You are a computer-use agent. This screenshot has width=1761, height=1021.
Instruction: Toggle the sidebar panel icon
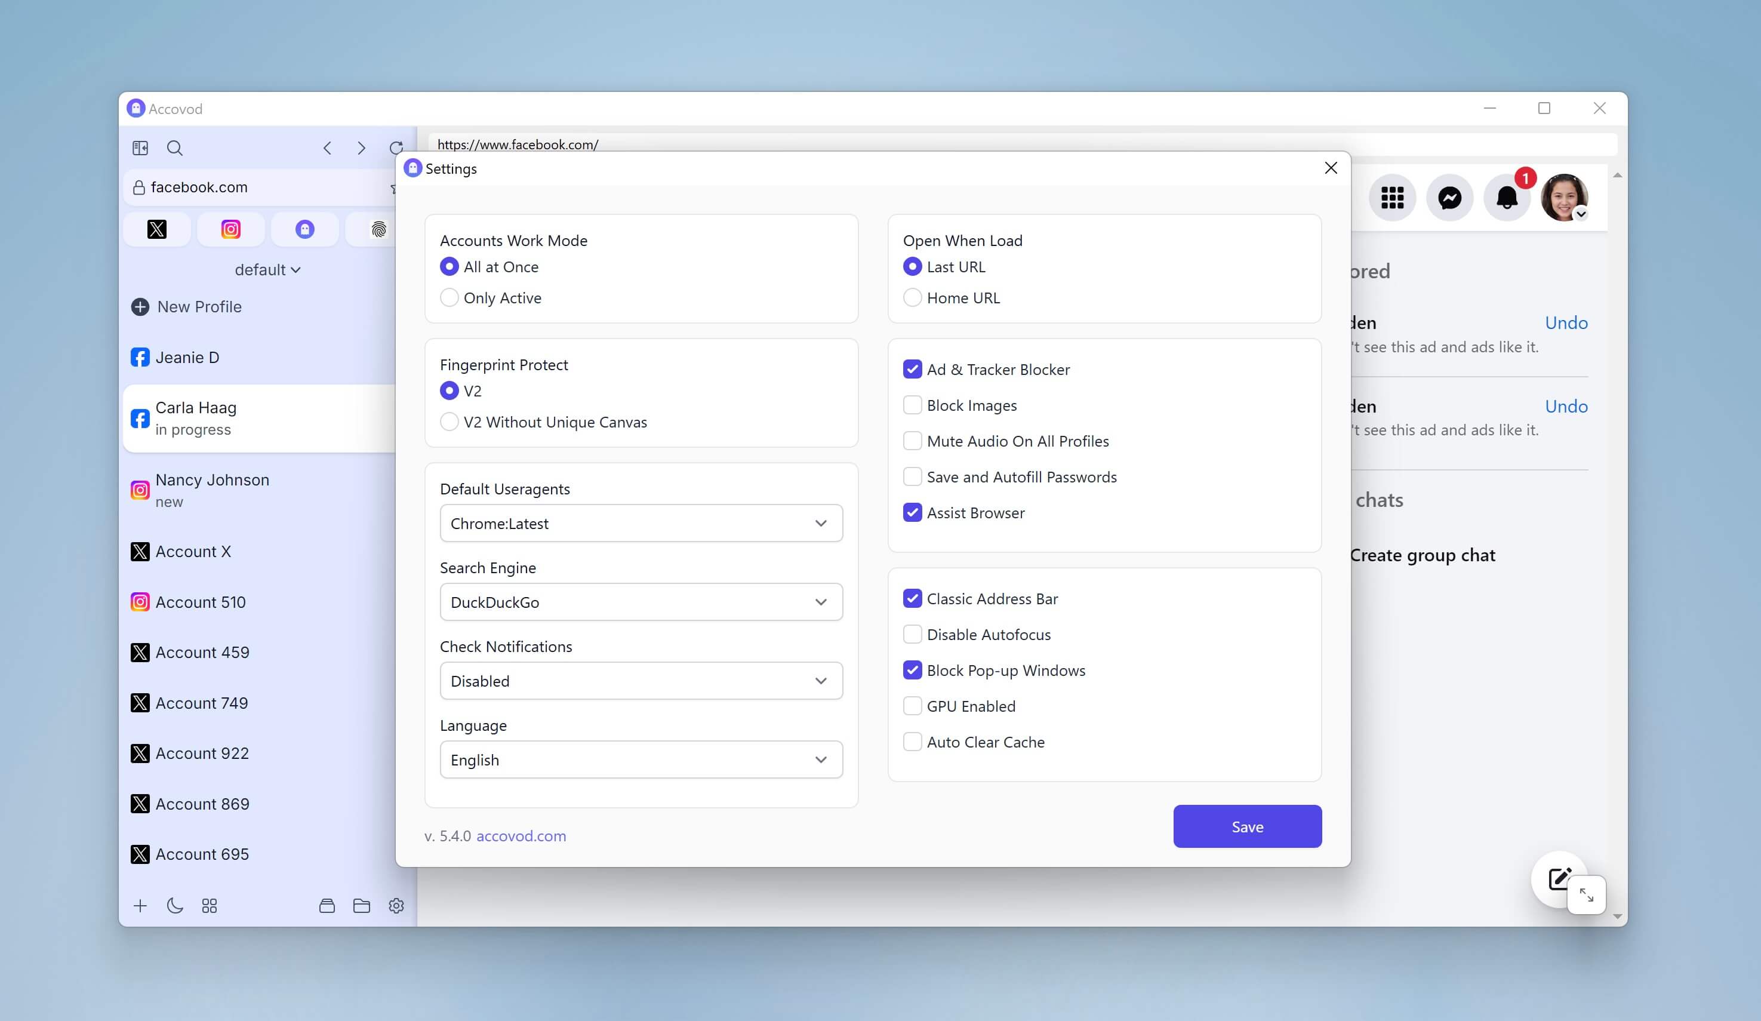point(140,148)
